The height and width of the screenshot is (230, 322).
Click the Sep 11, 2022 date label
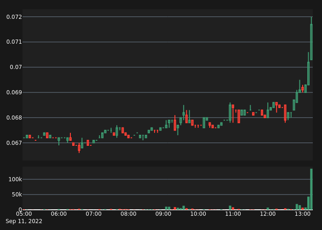[24, 221]
